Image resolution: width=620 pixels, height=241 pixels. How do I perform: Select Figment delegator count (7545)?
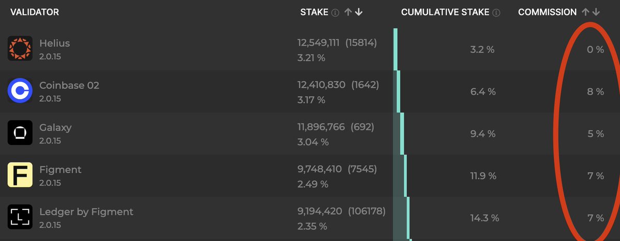coord(362,169)
